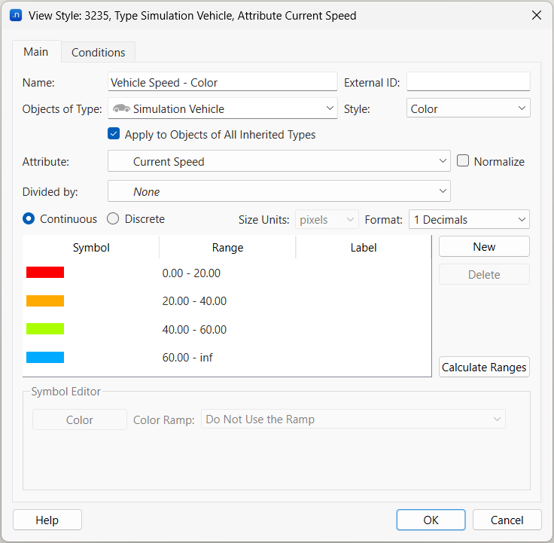Expand the Format dropdown showing 1 Decimals
The width and height of the screenshot is (554, 543).
(x=468, y=220)
